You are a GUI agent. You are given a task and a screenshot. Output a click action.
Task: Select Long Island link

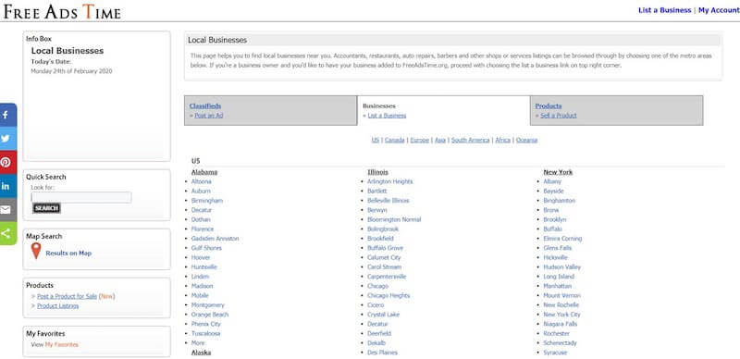click(x=559, y=277)
